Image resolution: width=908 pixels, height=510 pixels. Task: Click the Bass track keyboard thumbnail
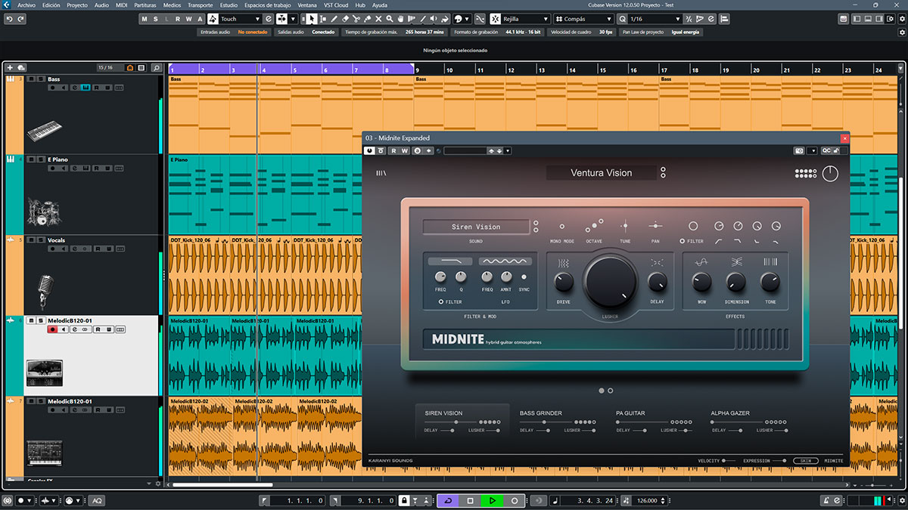click(43, 133)
